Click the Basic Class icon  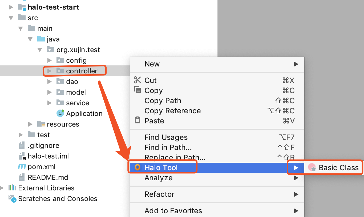312,168
